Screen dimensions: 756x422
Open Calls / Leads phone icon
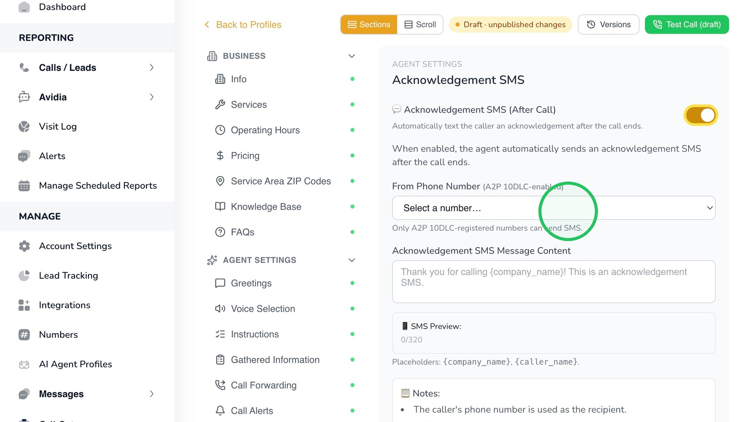pyautogui.click(x=24, y=67)
